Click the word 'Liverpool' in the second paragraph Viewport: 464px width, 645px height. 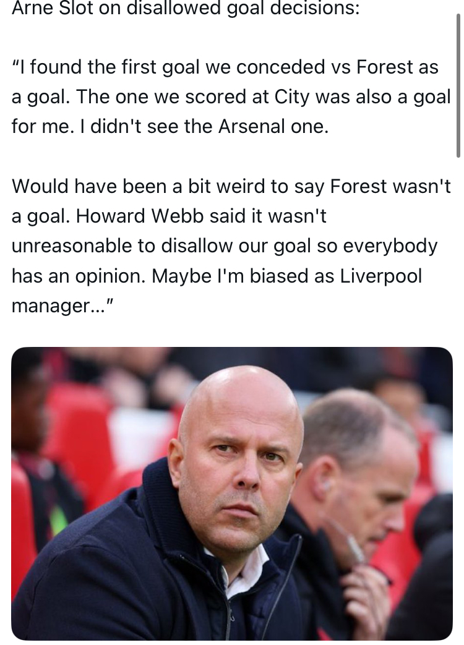pos(380,275)
